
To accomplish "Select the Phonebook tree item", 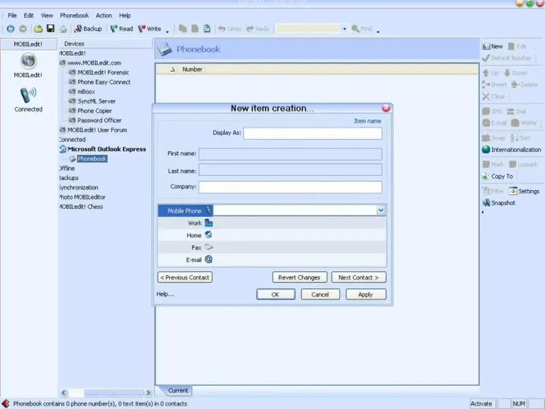I will pos(92,159).
